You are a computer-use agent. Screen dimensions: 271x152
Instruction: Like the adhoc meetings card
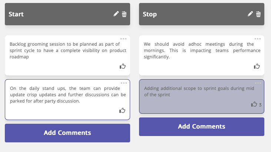pyautogui.click(x=257, y=67)
